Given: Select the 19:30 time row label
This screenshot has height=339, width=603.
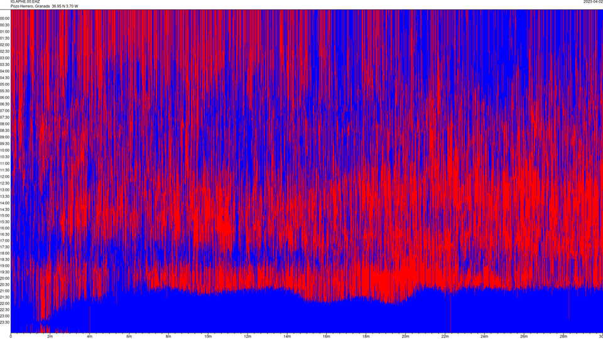Looking at the screenshot, I should pyautogui.click(x=4, y=272).
